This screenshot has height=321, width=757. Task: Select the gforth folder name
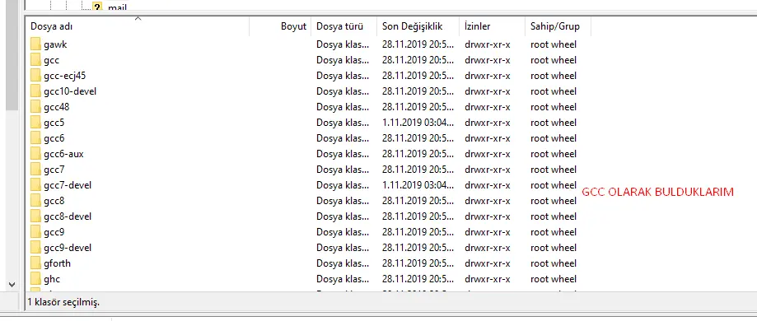click(57, 263)
